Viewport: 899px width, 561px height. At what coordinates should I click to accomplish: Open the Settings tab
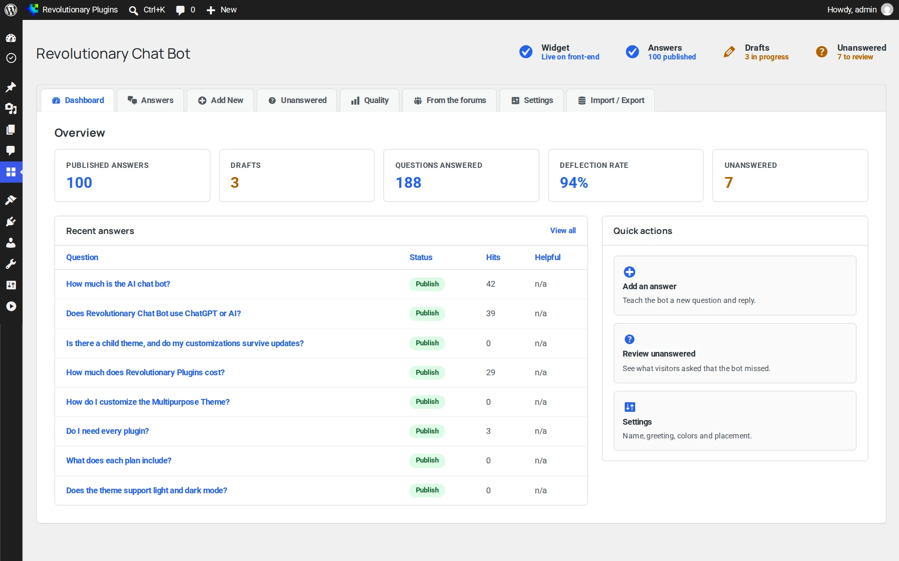click(x=532, y=100)
